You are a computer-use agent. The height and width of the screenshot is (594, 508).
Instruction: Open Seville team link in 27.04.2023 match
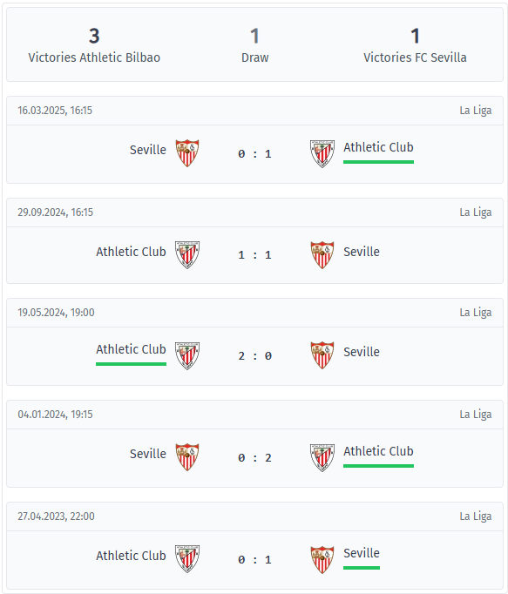tap(362, 553)
